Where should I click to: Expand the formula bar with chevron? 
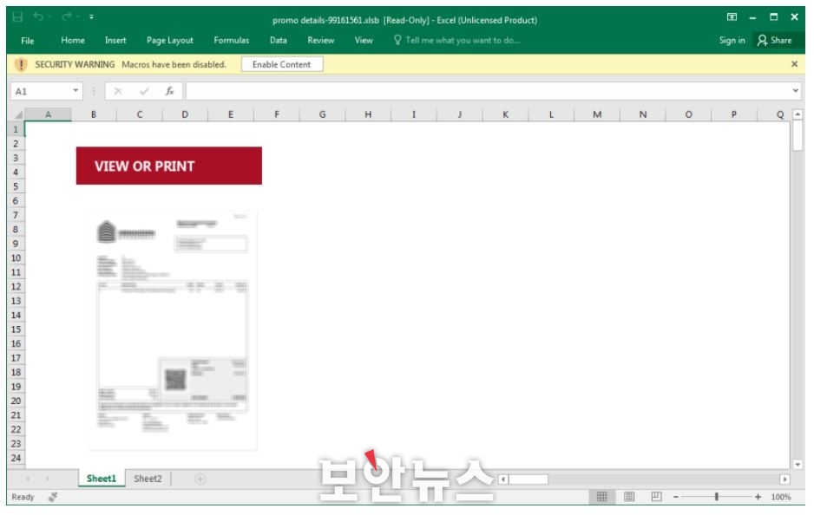(x=795, y=91)
